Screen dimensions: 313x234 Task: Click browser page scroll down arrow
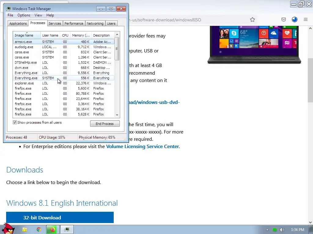[310, 222]
